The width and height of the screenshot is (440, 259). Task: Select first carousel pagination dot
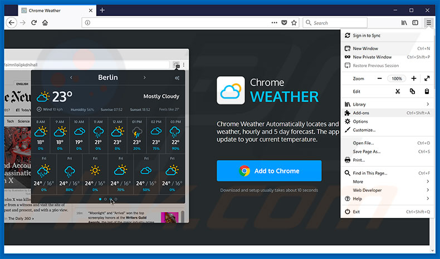coord(100,199)
